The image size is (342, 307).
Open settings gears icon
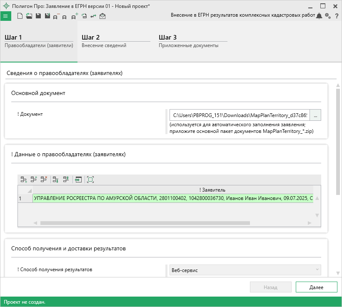pos(328,16)
